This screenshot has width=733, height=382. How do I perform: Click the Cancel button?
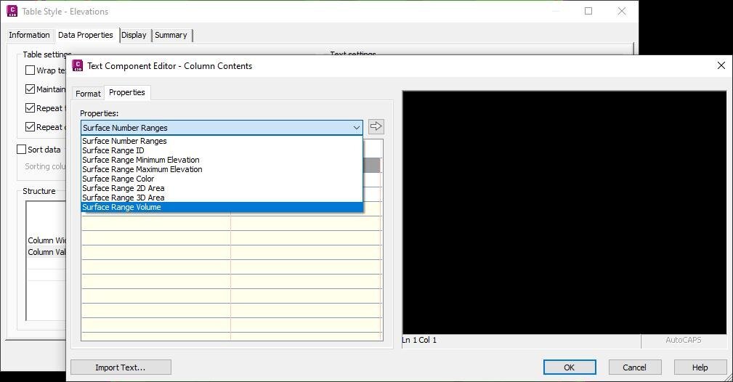(634, 367)
